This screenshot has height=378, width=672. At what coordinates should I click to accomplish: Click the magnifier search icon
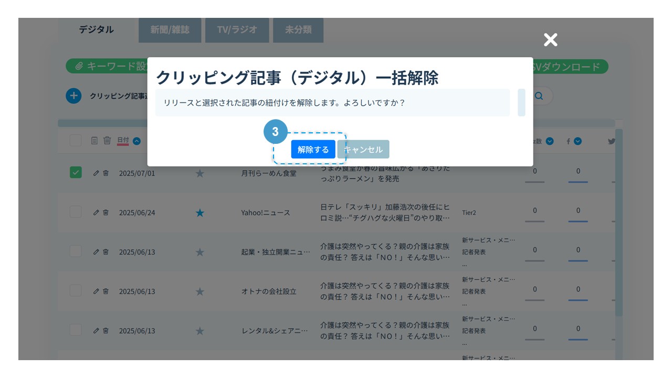point(539,96)
